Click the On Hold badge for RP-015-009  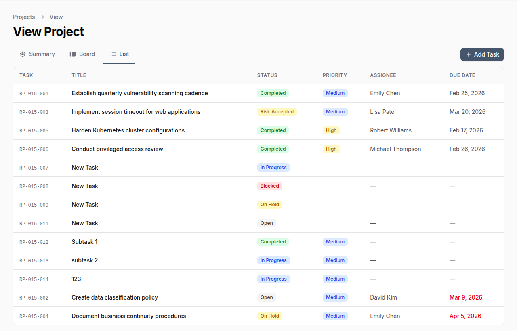pyautogui.click(x=269, y=205)
